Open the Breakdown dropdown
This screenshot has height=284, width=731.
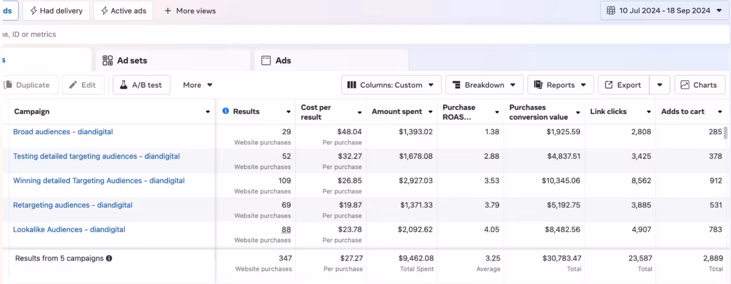click(484, 85)
